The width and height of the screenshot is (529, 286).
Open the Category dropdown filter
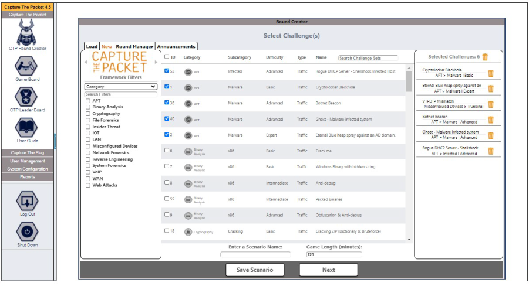(121, 87)
